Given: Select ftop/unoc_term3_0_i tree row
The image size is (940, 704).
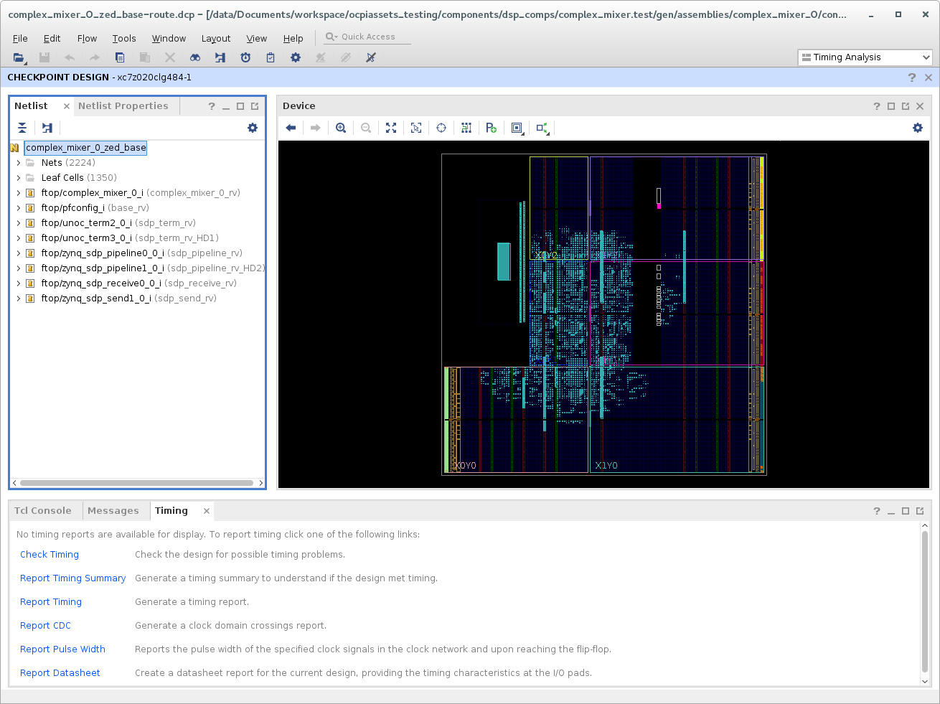Looking at the screenshot, I should [x=137, y=238].
